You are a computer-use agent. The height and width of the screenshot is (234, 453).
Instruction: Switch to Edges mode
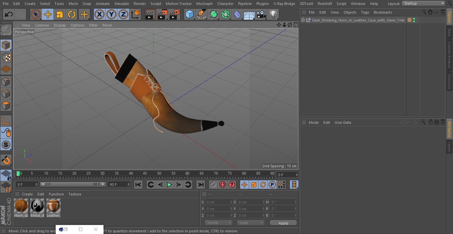tap(6, 93)
